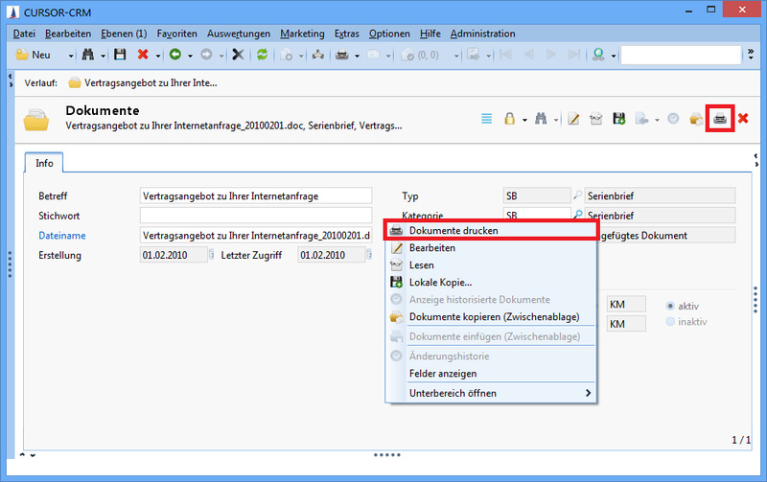Click the Dateiname blue label link

pos(62,235)
